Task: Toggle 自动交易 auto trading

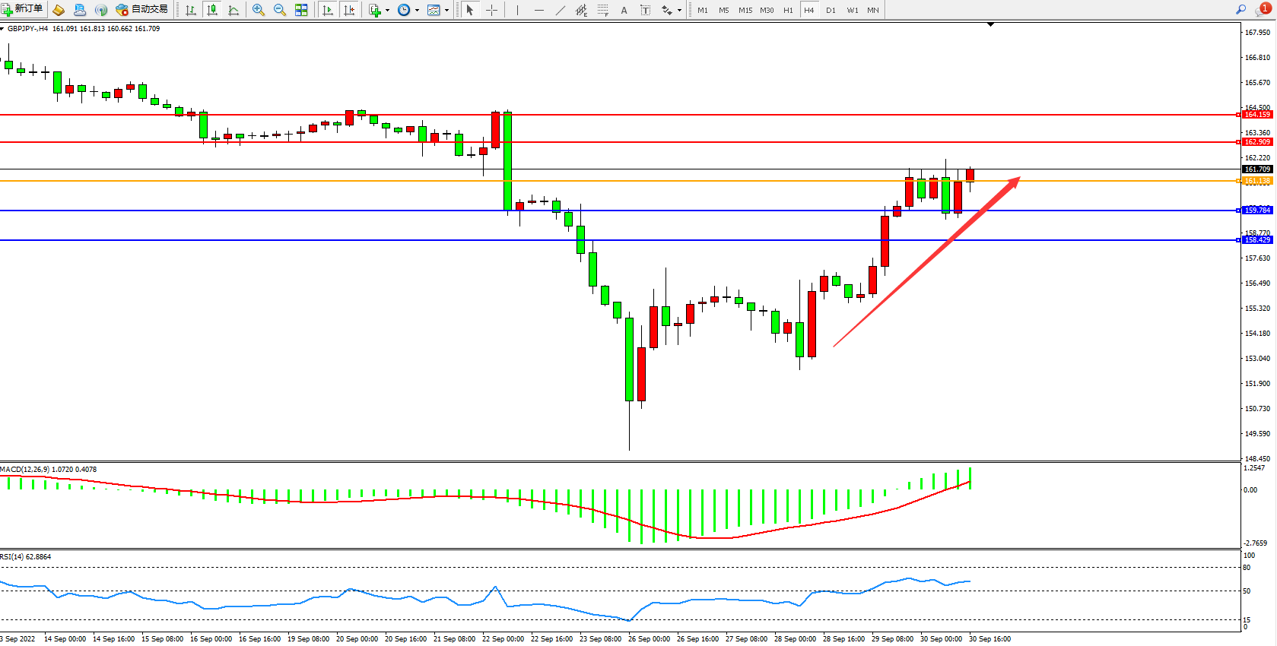Action: (142, 9)
